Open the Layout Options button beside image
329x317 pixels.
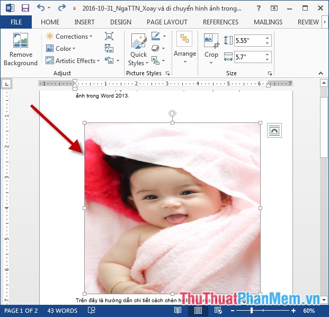pos(274,130)
